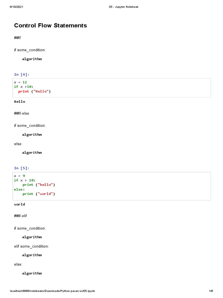Click the "x = 12" code line
The width and height of the screenshot is (223, 298).
click(x=21, y=82)
